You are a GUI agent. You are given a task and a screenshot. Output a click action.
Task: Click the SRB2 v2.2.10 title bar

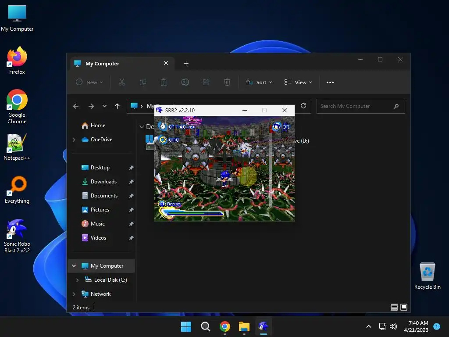click(224, 110)
